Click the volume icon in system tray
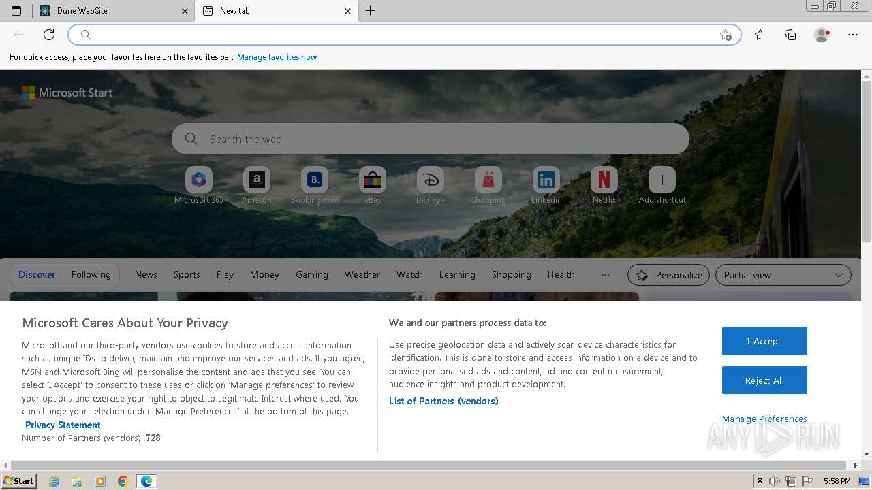The image size is (872, 490). coord(775,481)
